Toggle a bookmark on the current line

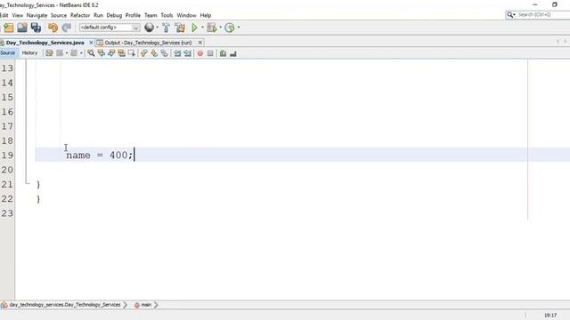[x=164, y=53]
